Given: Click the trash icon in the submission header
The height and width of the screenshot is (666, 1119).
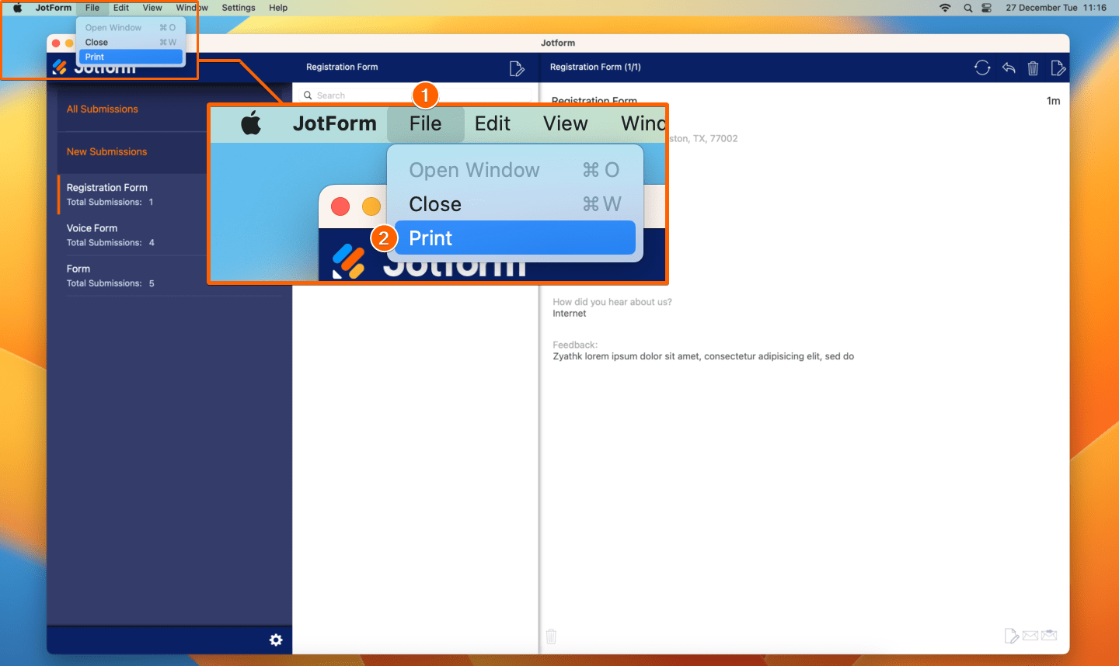Looking at the screenshot, I should coord(1033,68).
